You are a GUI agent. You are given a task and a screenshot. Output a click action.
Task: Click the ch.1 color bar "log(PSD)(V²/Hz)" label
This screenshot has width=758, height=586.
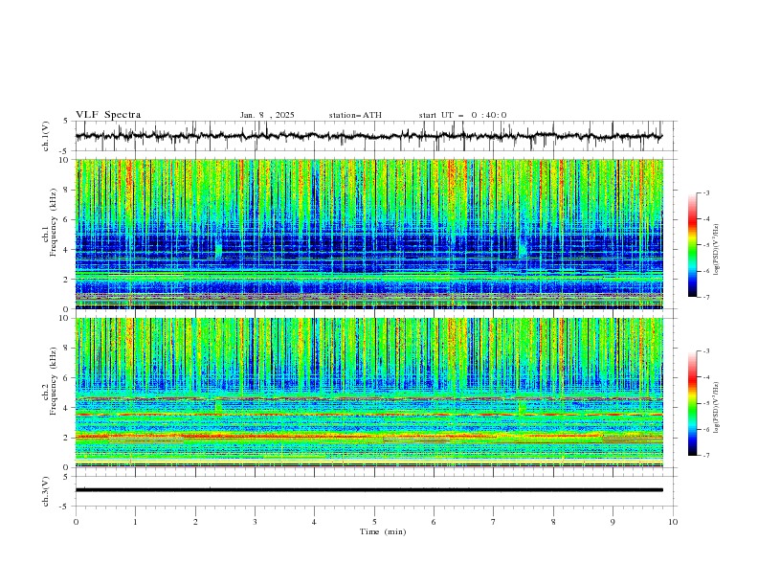[717, 250]
